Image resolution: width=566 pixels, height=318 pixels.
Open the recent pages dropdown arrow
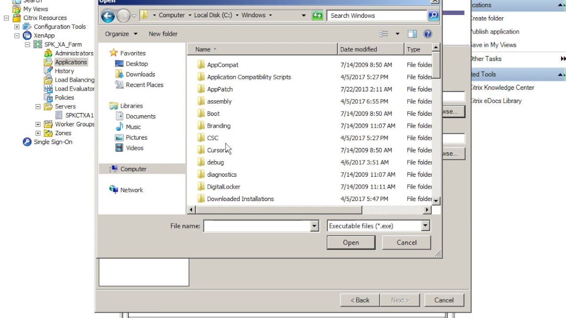[x=134, y=16]
